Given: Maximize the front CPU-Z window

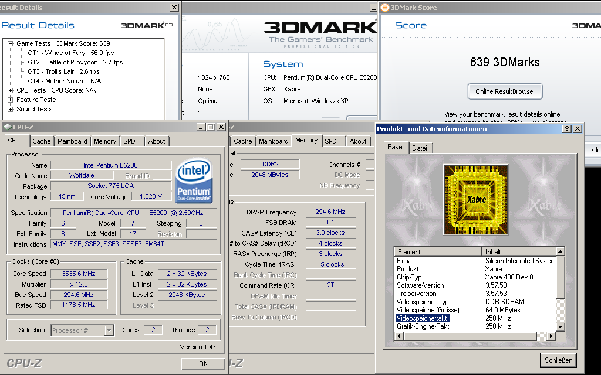Looking at the screenshot, I should tap(211, 127).
